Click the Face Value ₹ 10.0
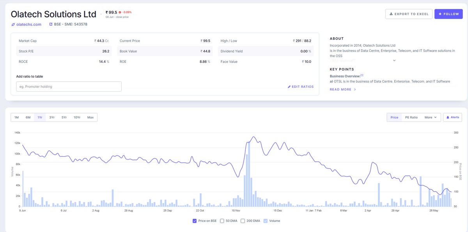 307,62
